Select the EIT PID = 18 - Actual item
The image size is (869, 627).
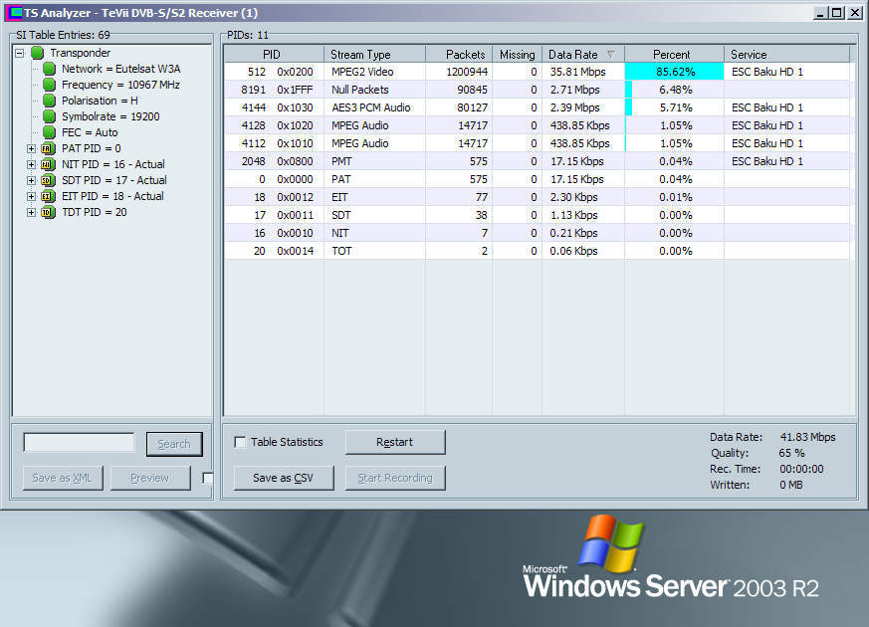112,197
